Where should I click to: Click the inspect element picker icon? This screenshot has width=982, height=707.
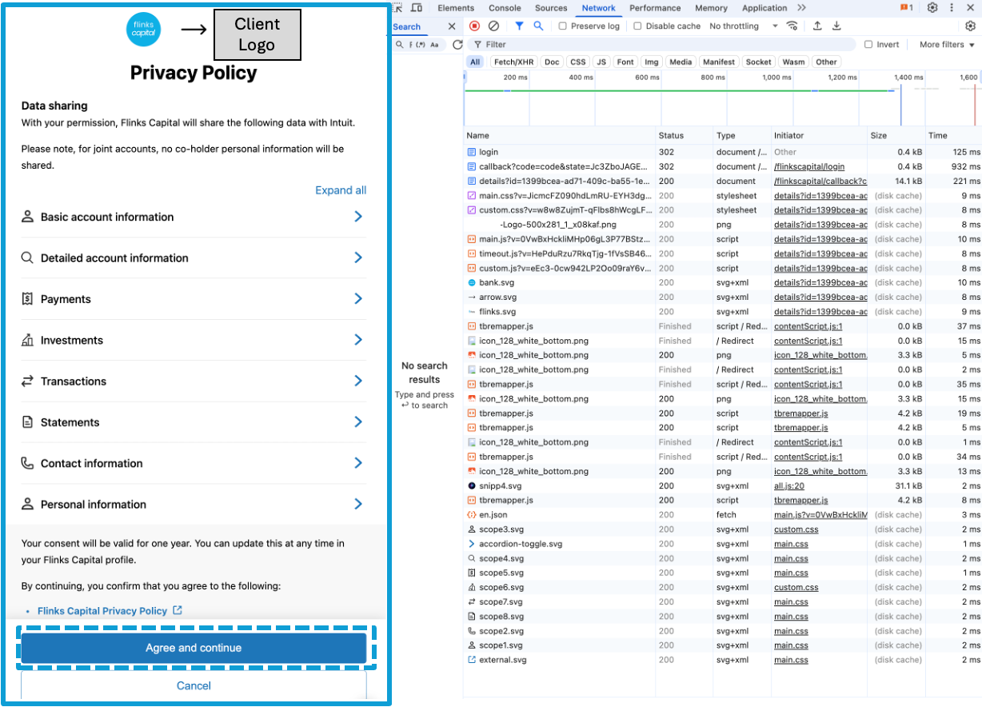tap(397, 8)
